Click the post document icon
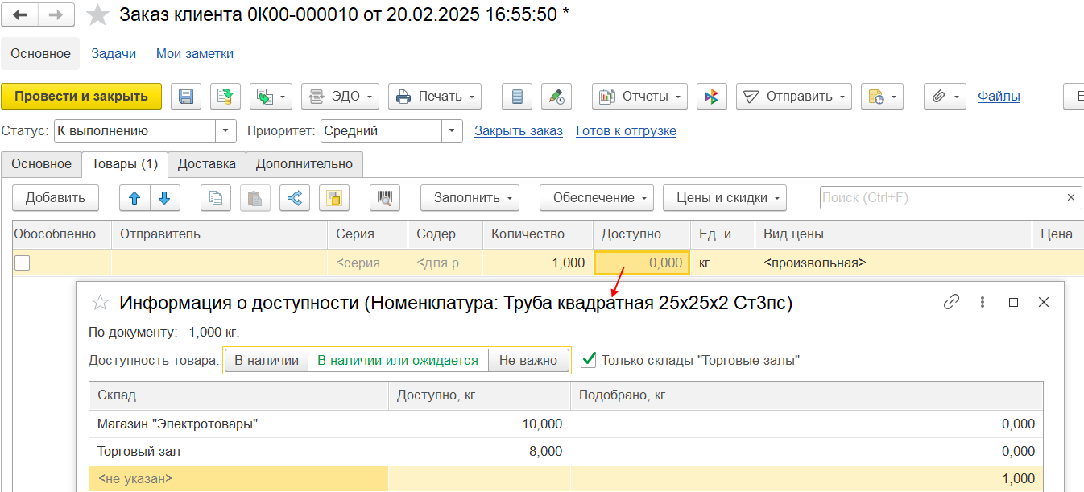The height and width of the screenshot is (492, 1084). pyautogui.click(x=225, y=97)
